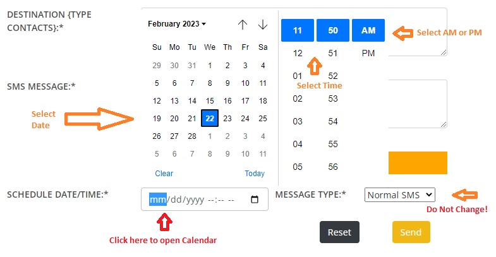Viewport: 496px width, 257px height.
Task: Select PM in the time picker
Action: point(368,53)
